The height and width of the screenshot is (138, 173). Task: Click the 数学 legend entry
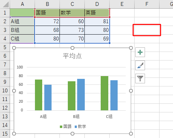(80, 127)
